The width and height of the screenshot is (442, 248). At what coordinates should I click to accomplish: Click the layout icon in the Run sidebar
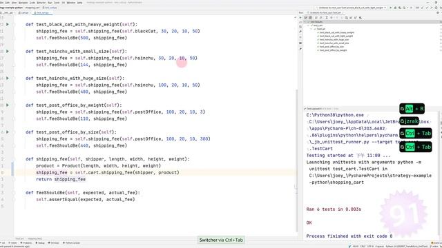coord(300,43)
